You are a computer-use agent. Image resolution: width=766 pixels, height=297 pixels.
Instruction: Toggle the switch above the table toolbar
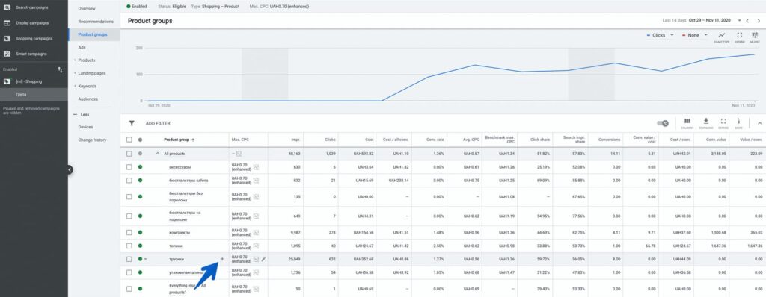pyautogui.click(x=663, y=123)
